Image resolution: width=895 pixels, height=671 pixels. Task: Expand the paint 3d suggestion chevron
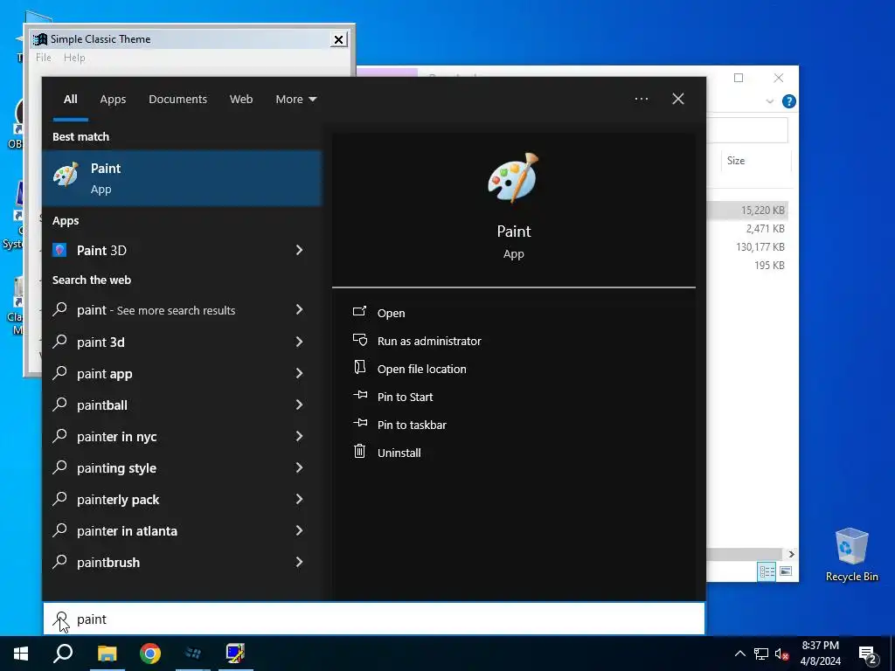click(299, 342)
